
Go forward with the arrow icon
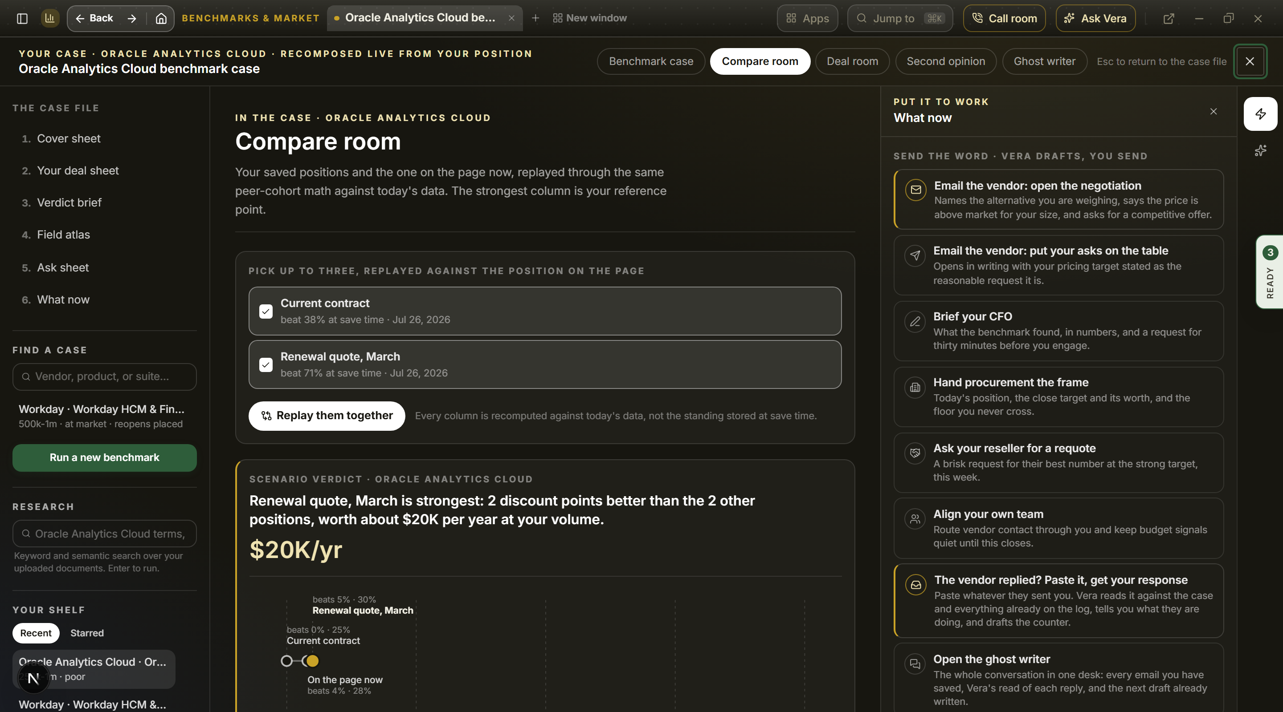click(x=132, y=18)
